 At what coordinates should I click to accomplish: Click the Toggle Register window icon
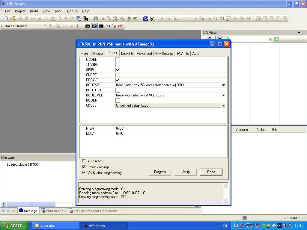pos(265,18)
